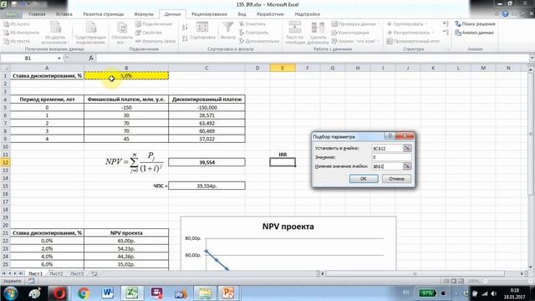Click the Из Интернета data source icon
535x301 pixels.
click(x=7, y=33)
